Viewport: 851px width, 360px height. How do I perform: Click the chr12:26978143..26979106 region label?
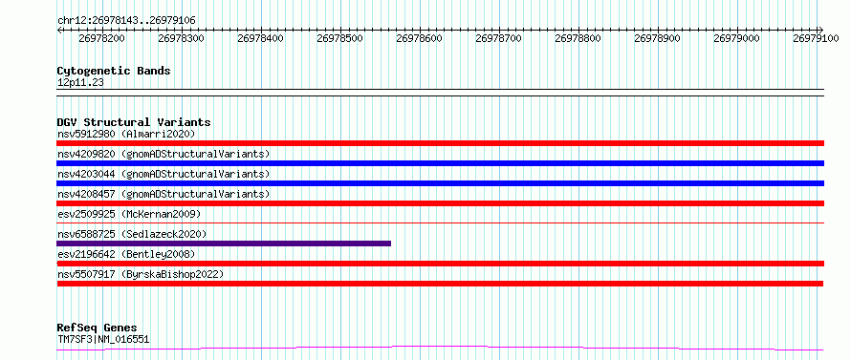tap(126, 21)
